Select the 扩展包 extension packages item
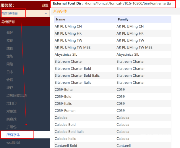The image size is (180, 148). pyautogui.click(x=12, y=127)
